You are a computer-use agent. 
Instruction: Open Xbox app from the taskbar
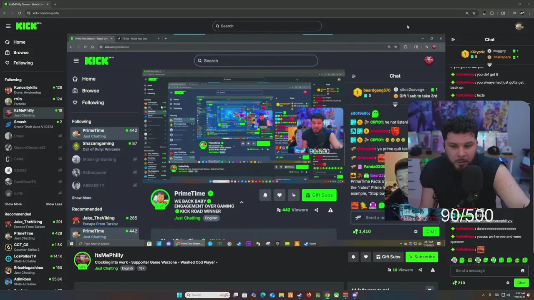point(336,295)
